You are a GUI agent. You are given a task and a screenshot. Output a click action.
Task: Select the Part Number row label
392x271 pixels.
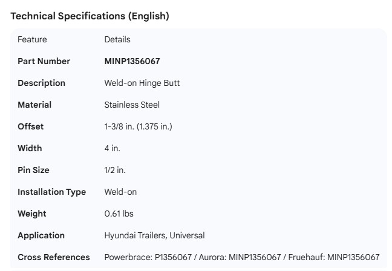(x=44, y=61)
